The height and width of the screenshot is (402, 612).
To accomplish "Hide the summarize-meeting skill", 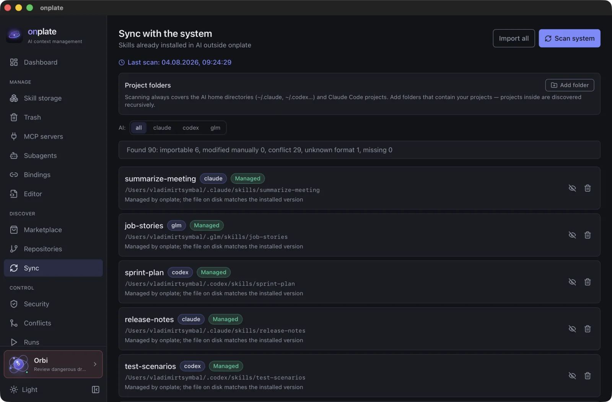I will [572, 188].
